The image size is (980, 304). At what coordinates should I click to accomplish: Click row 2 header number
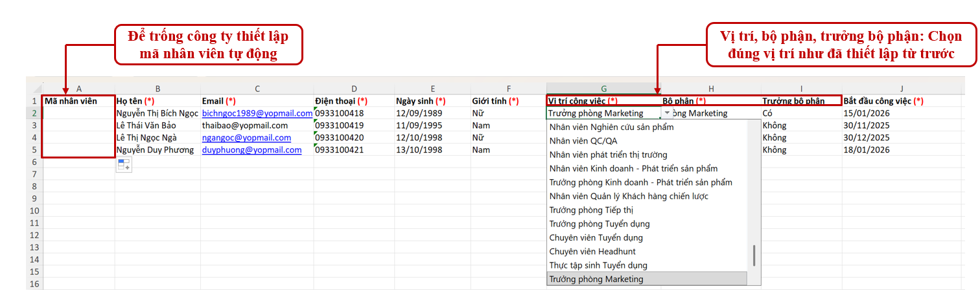[34, 113]
